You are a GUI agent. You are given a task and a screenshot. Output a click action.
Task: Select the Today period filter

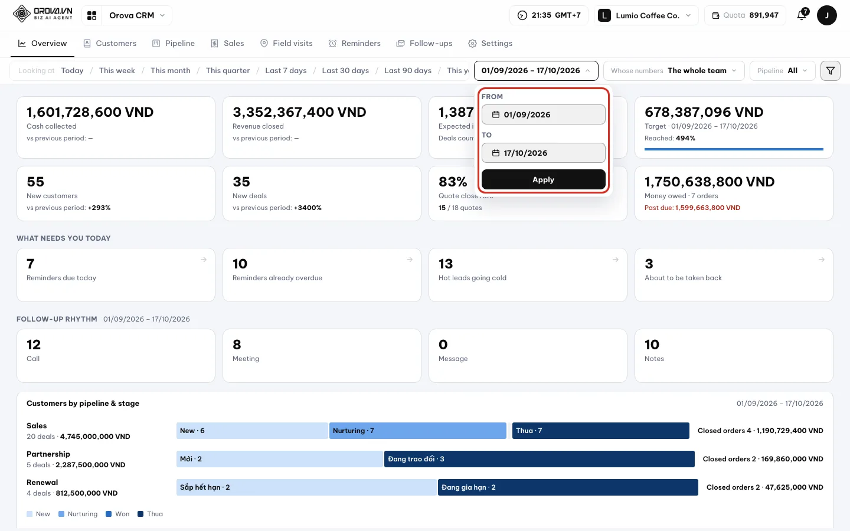pos(72,71)
